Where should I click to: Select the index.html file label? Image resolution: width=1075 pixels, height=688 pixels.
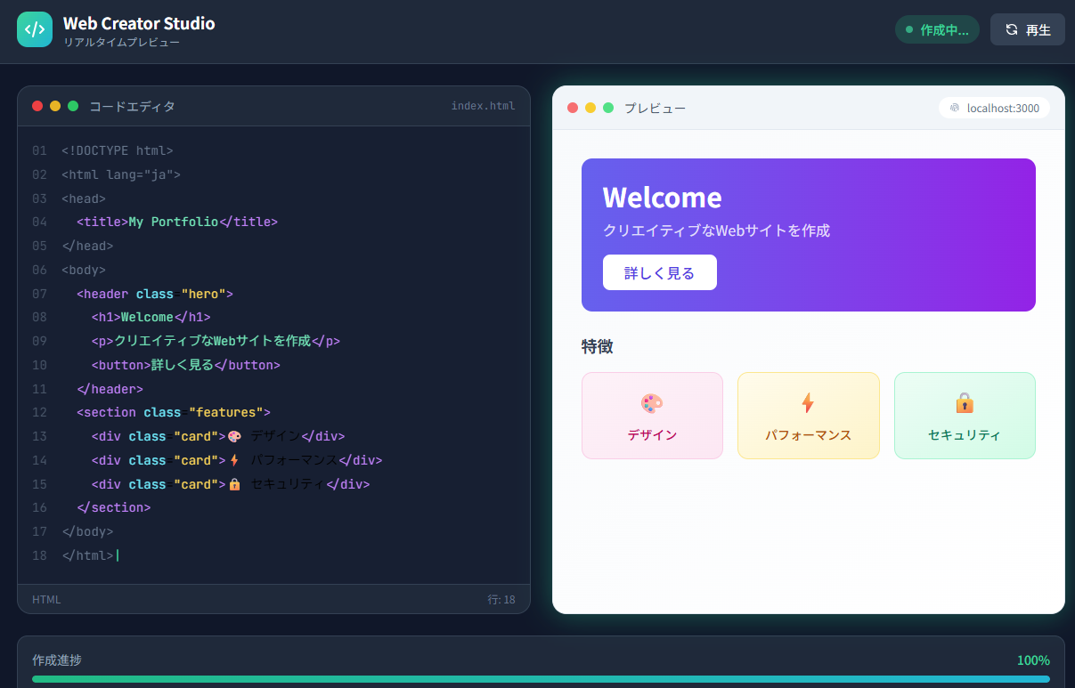483,106
